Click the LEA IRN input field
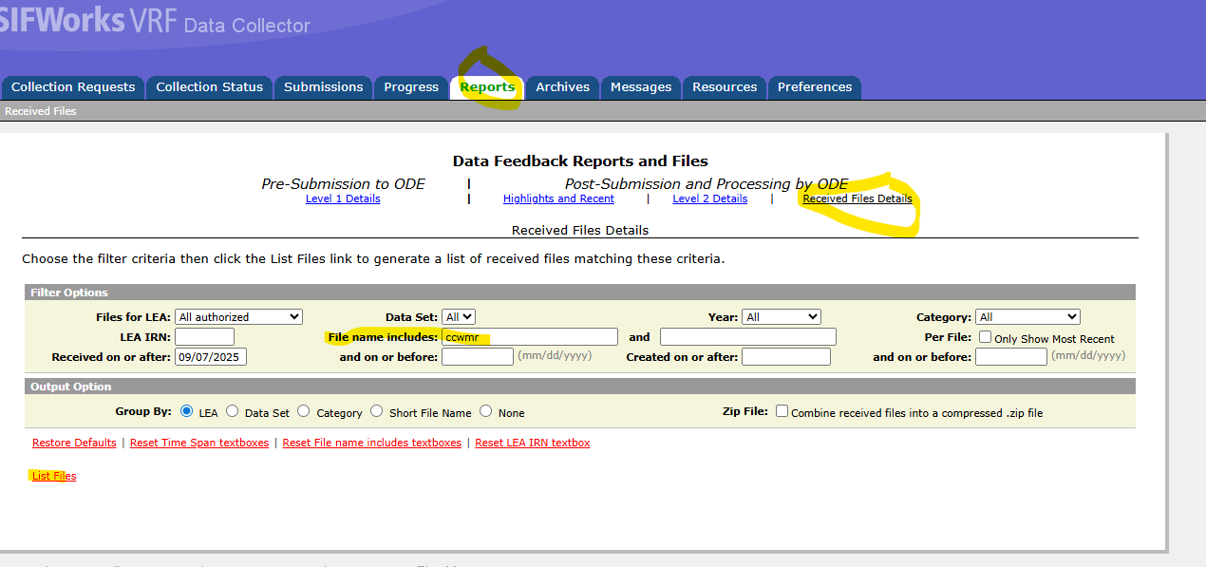Image resolution: width=1206 pixels, height=567 pixels. click(x=204, y=337)
